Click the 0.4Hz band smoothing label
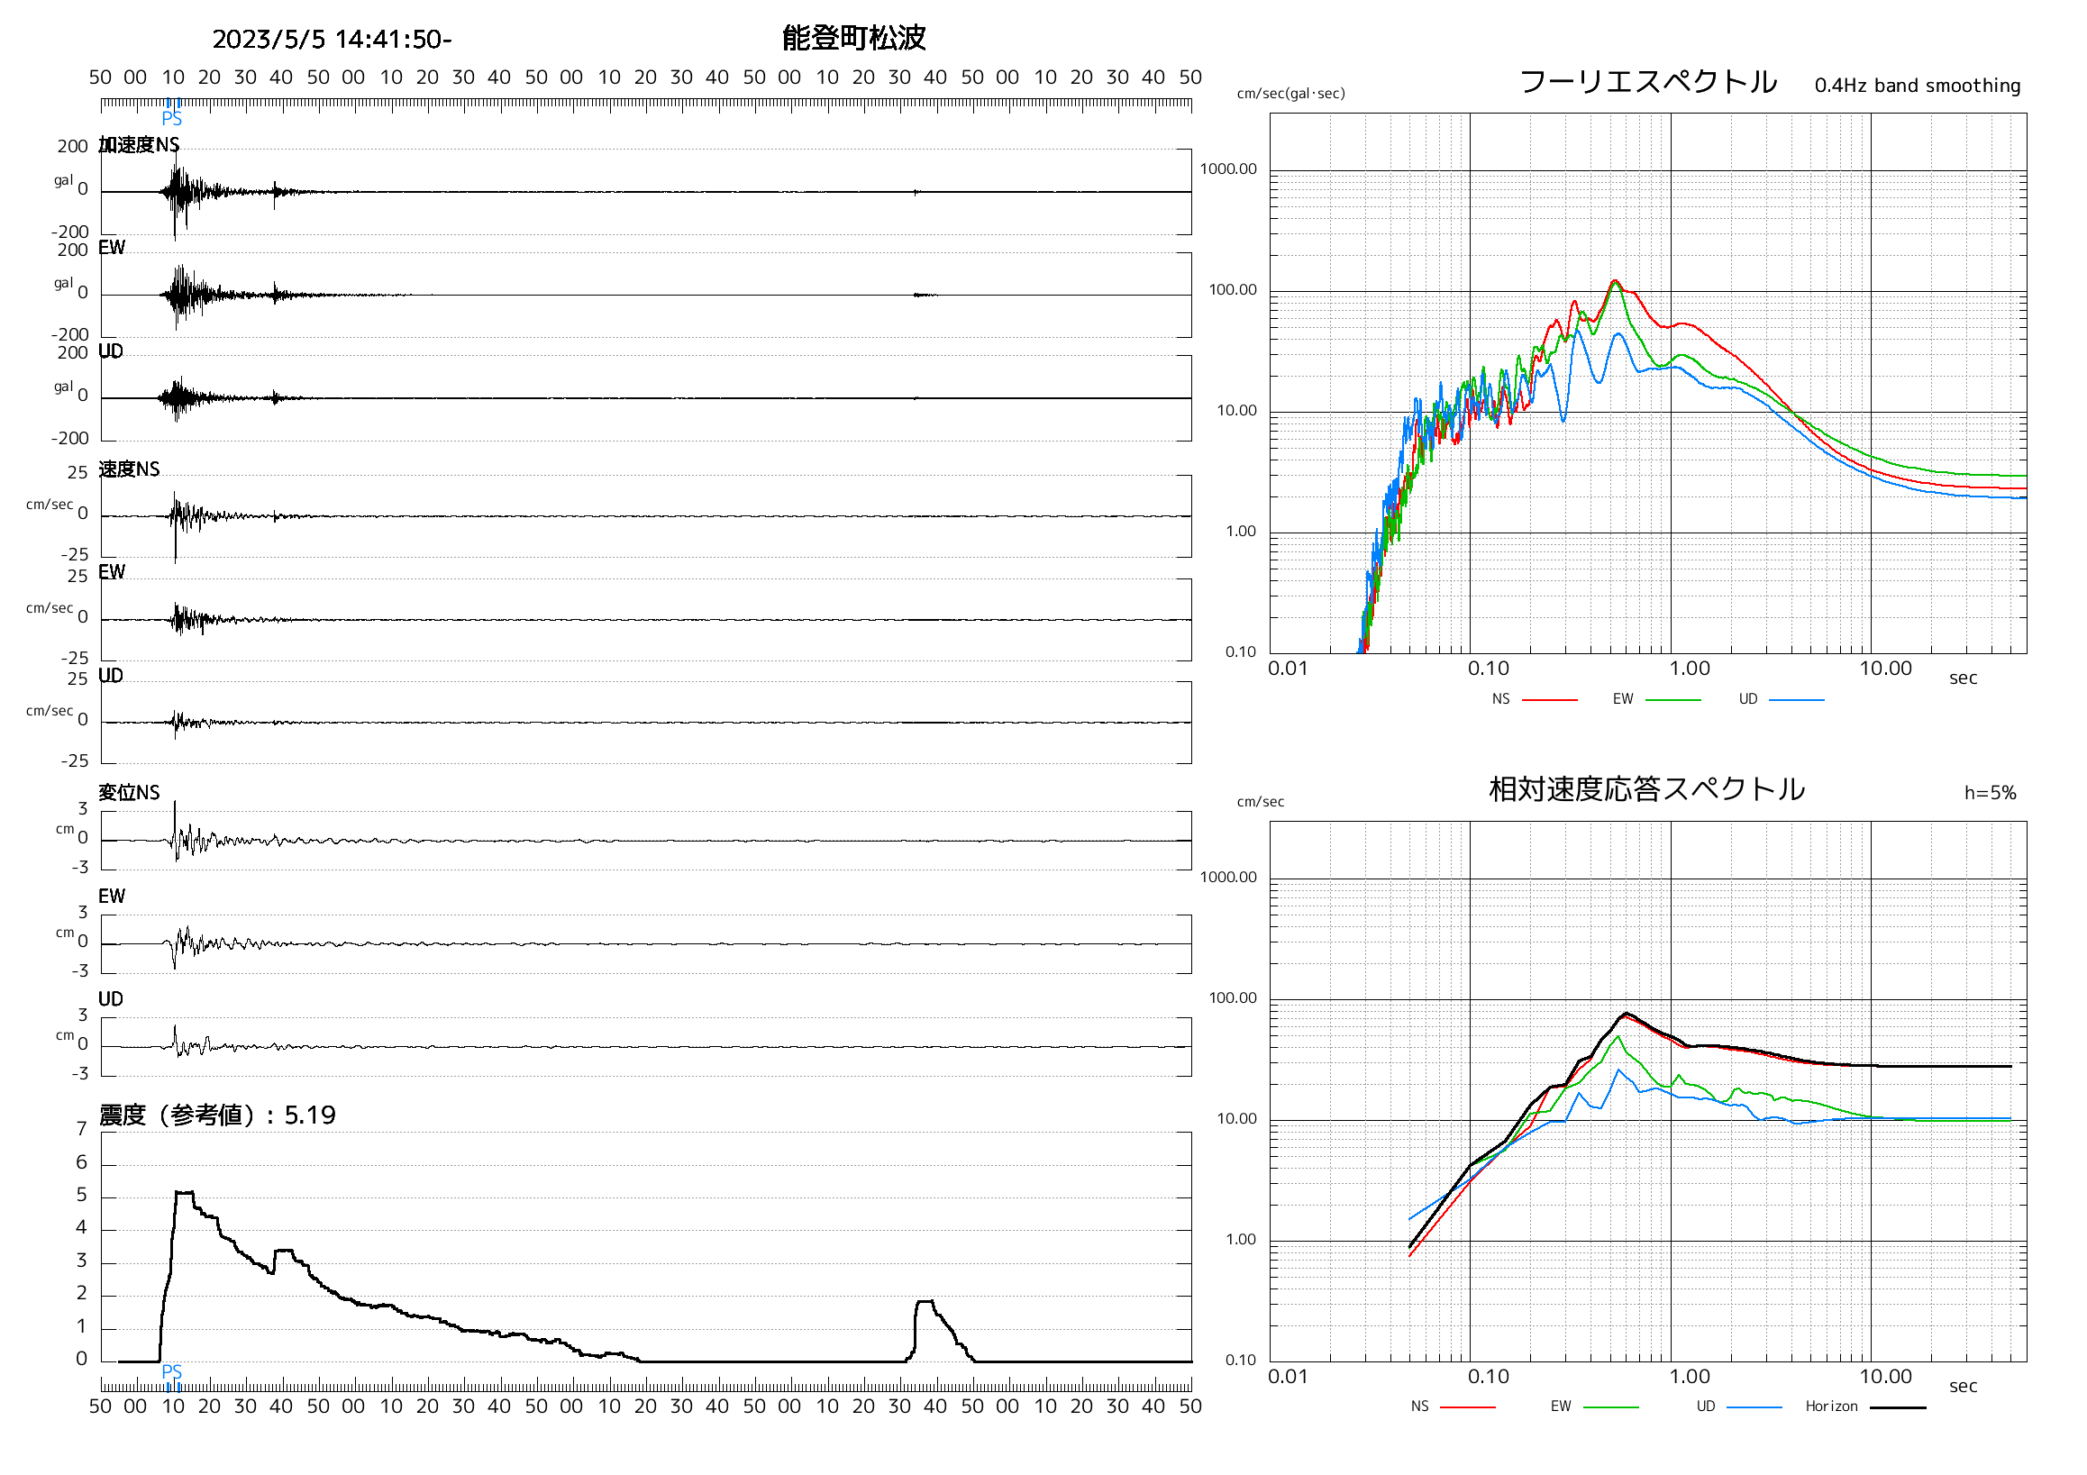The image size is (2087, 1475). [1917, 86]
